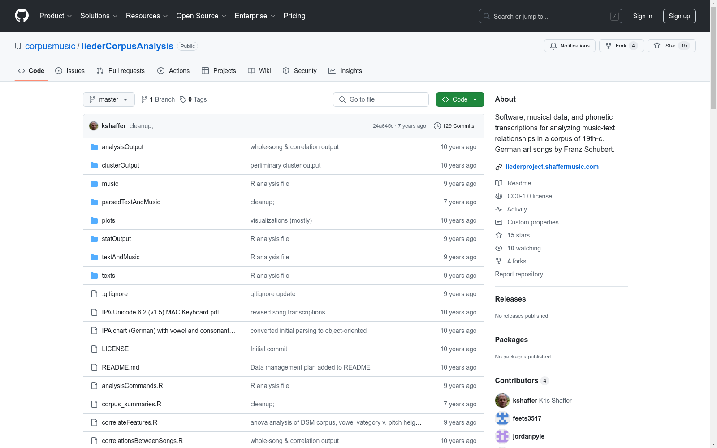
Task: Open the Projects tab
Action: pos(219,71)
